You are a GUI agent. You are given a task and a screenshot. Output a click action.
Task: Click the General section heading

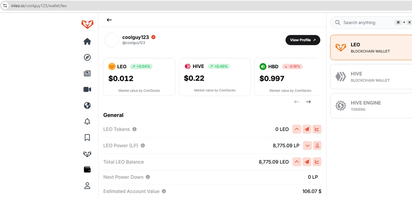[x=113, y=115]
